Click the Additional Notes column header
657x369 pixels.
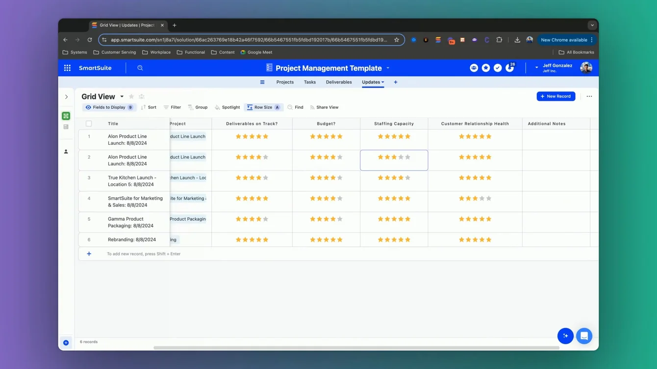tap(556, 124)
